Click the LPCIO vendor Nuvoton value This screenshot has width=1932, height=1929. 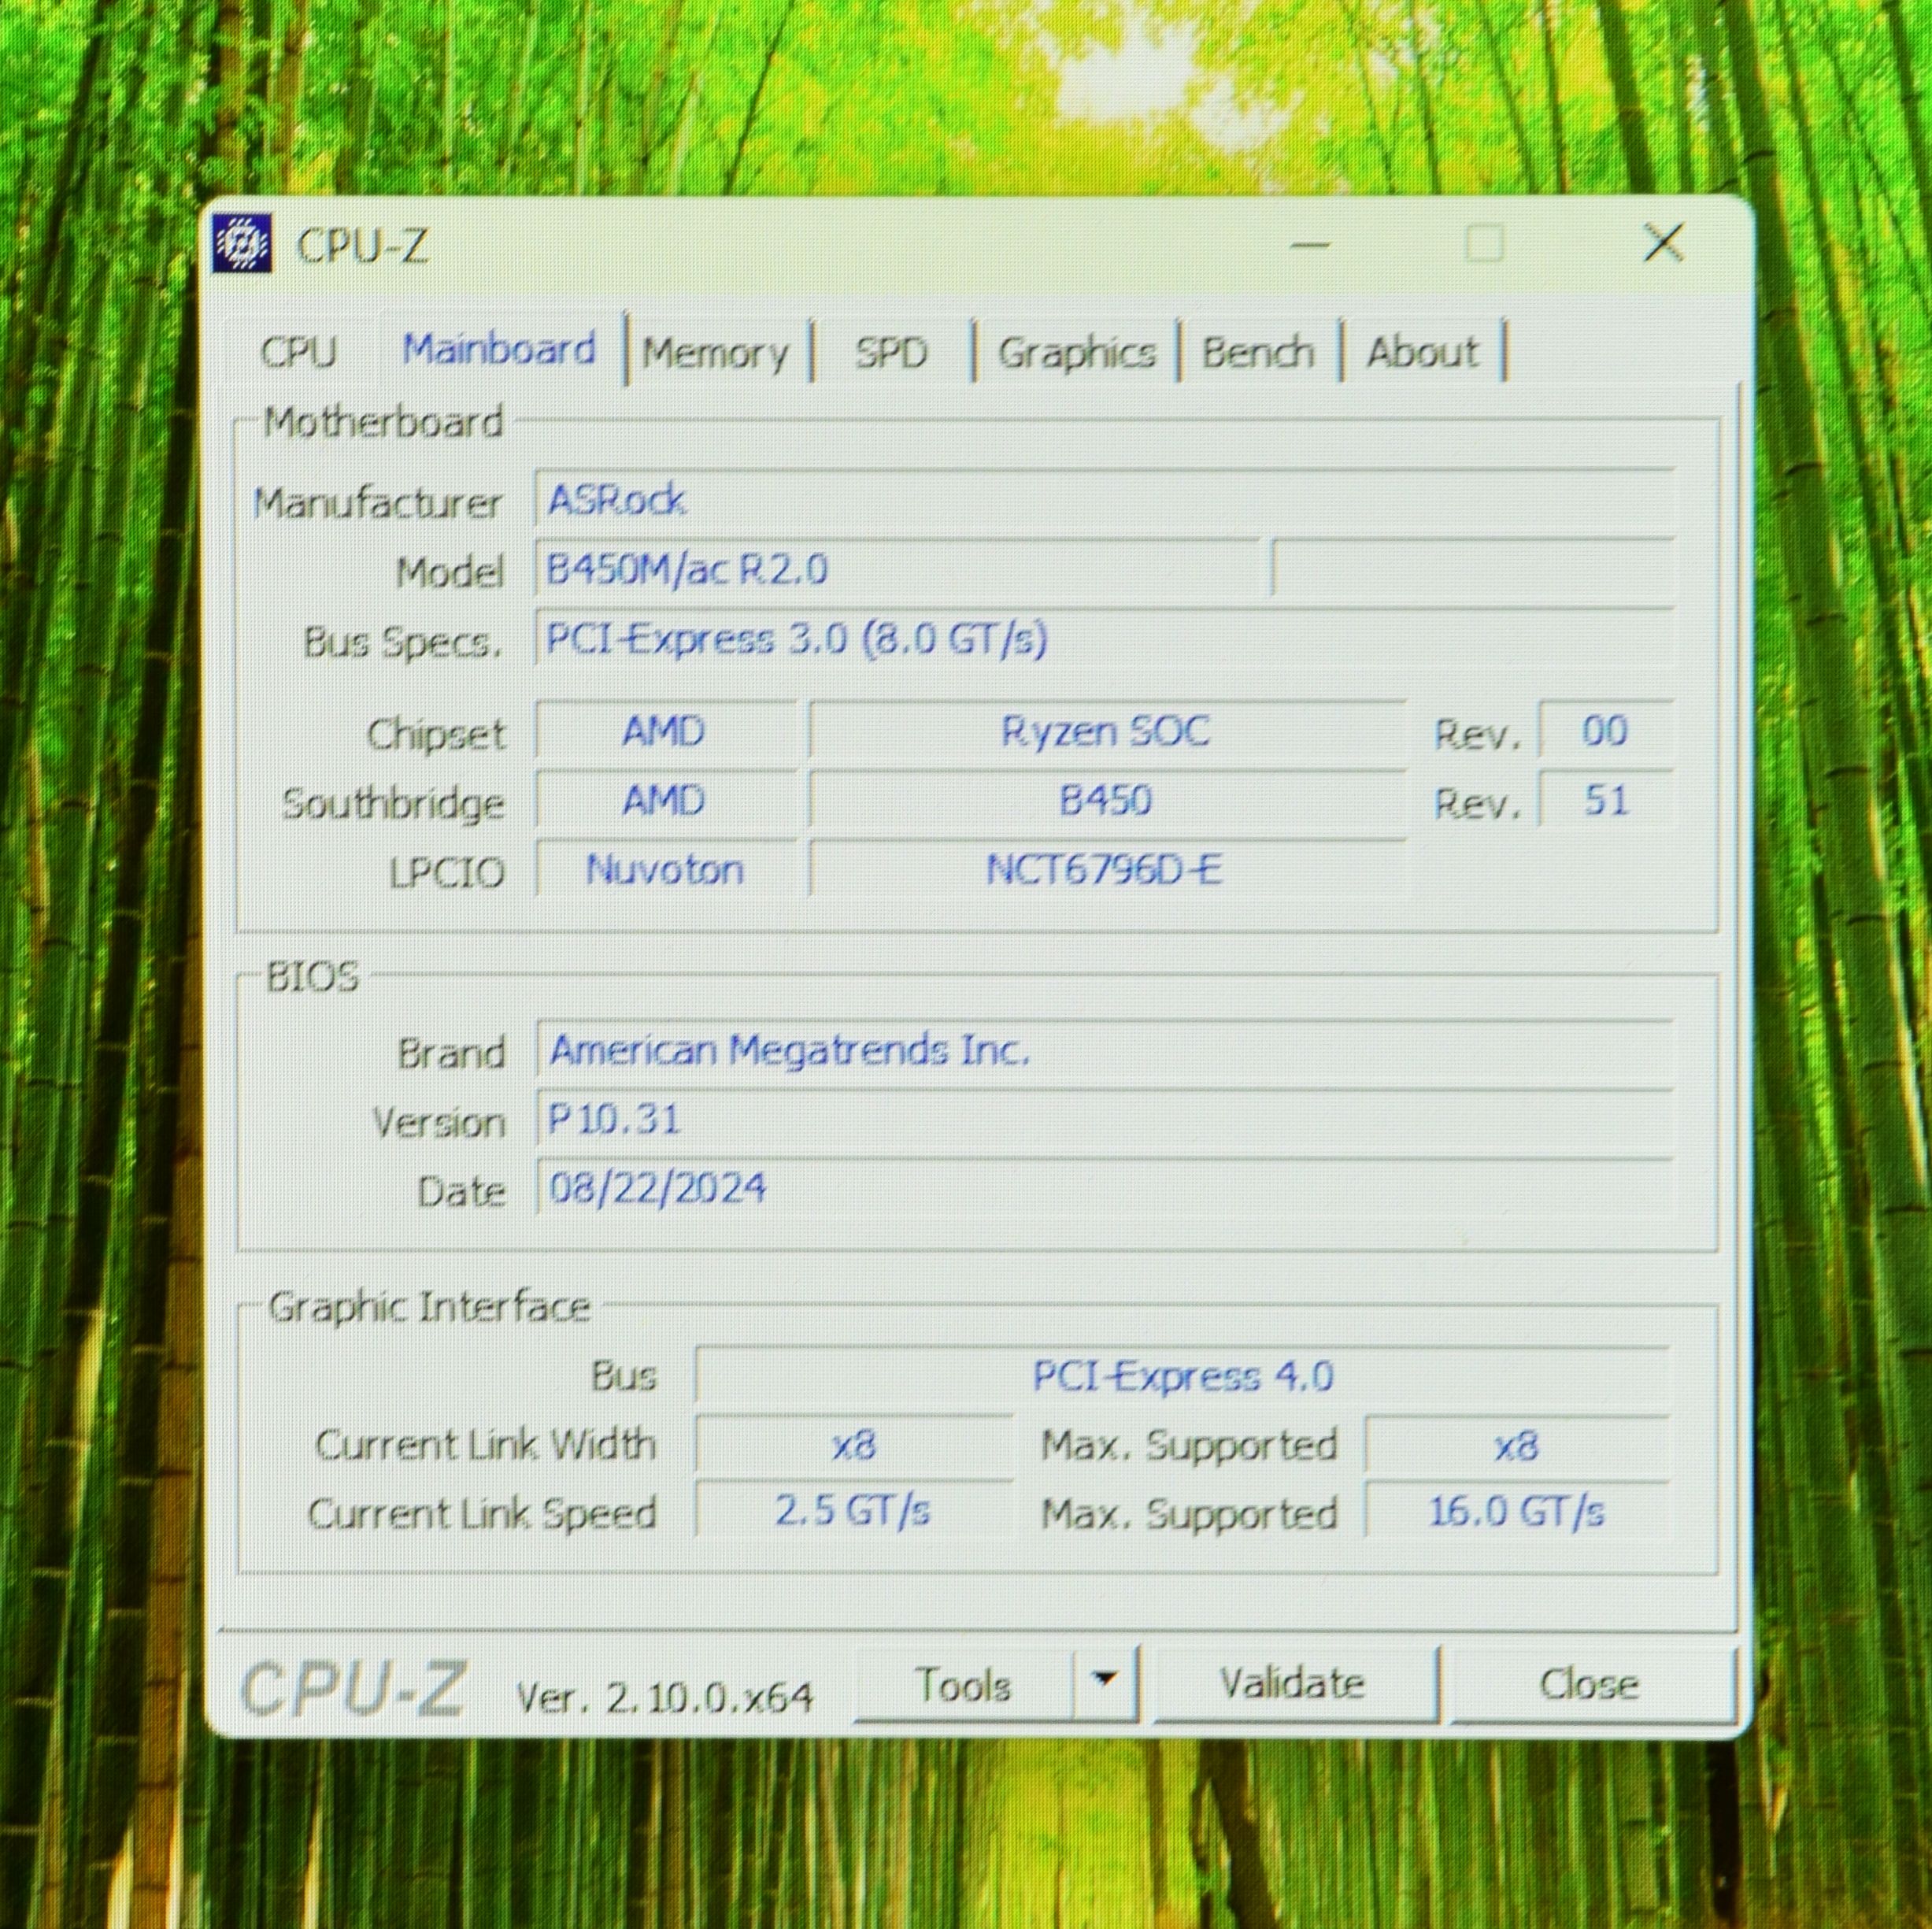pyautogui.click(x=666, y=869)
